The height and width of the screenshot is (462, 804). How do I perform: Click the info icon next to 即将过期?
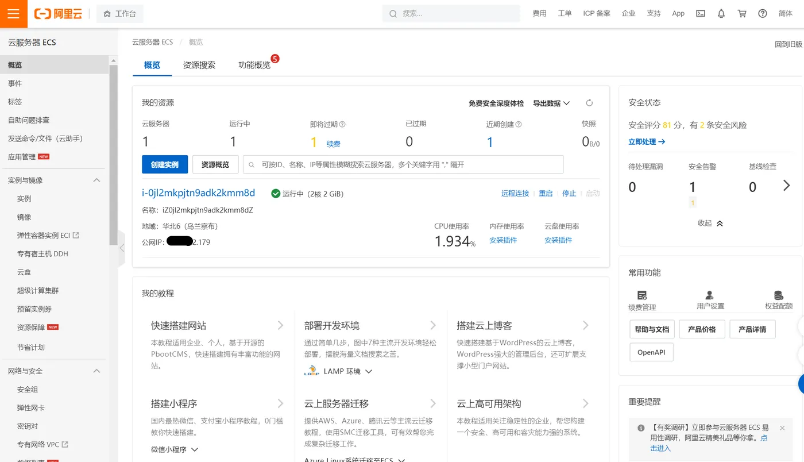(x=342, y=124)
